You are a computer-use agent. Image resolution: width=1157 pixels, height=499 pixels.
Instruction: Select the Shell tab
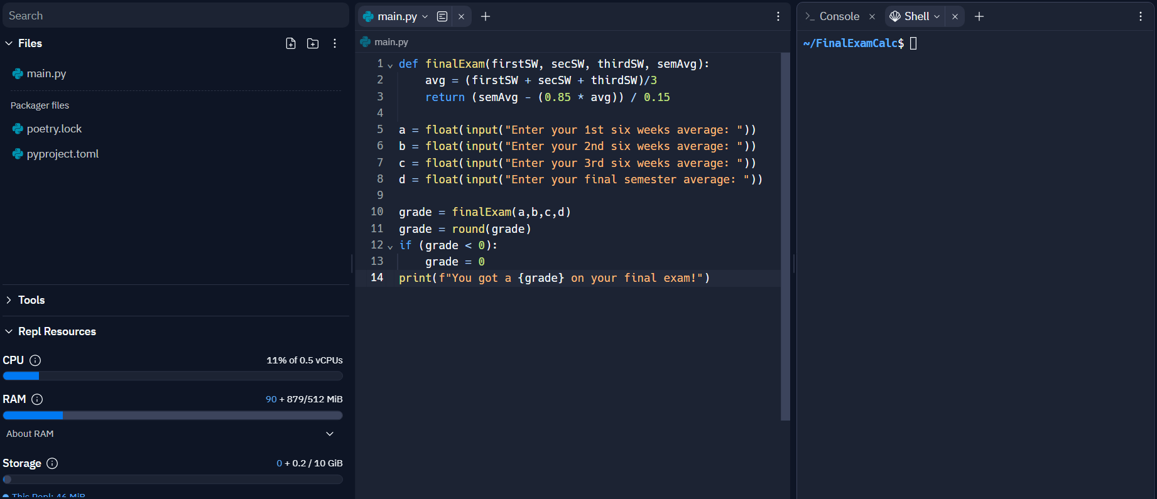(x=916, y=16)
